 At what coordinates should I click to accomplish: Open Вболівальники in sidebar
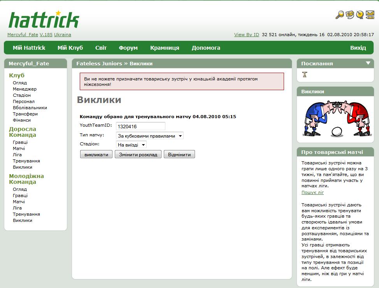click(30, 108)
